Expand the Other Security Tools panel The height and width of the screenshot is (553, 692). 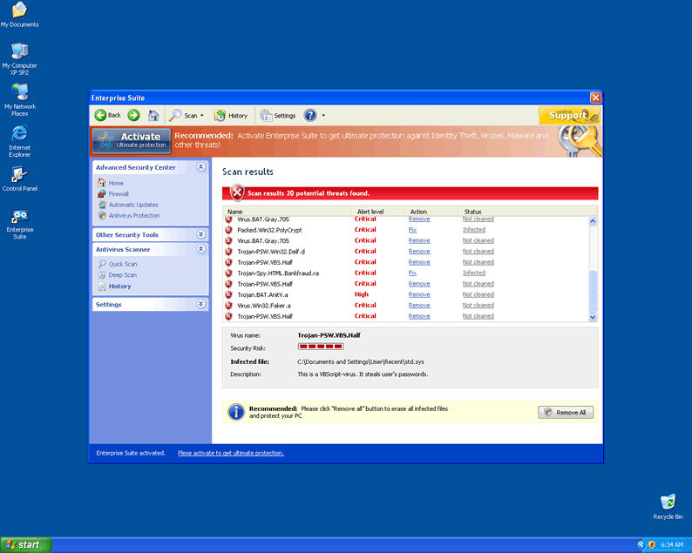tap(201, 235)
